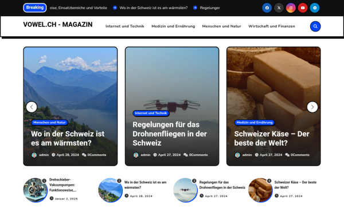Open the X (Twitter) social icon
The height and width of the screenshot is (215, 344).
pos(279,8)
